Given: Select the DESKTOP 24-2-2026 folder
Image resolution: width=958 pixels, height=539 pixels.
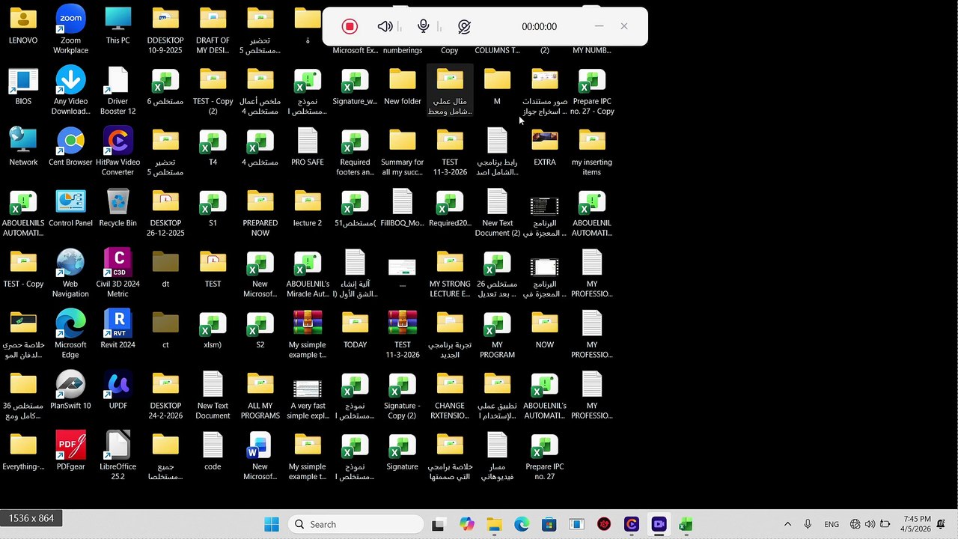Looking at the screenshot, I should (x=165, y=395).
